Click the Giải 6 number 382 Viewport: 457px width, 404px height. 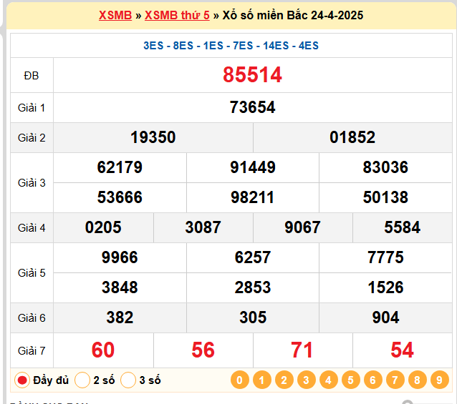point(120,317)
